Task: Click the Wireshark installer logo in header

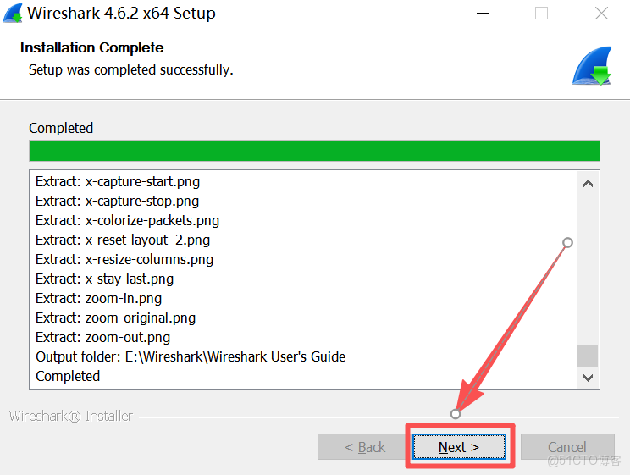Action: point(592,67)
